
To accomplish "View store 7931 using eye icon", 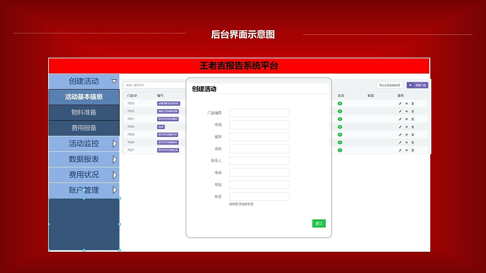I will point(407,119).
